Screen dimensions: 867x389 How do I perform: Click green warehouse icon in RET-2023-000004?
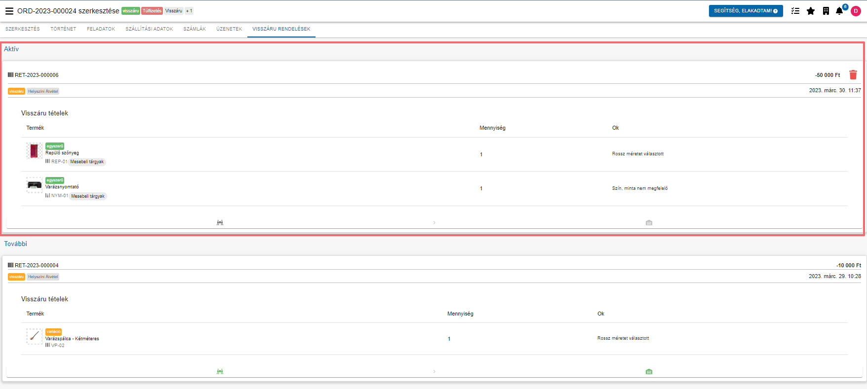tap(649, 372)
